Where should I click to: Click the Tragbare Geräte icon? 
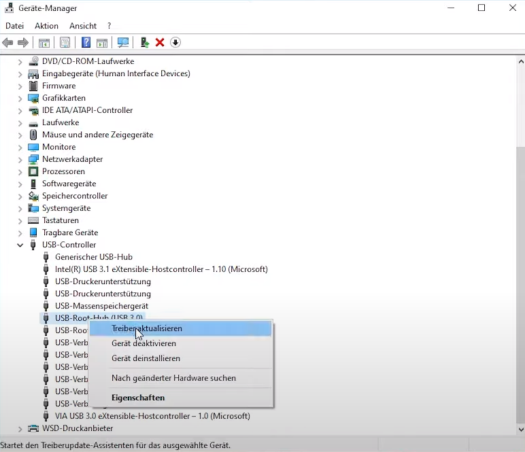pyautogui.click(x=33, y=232)
